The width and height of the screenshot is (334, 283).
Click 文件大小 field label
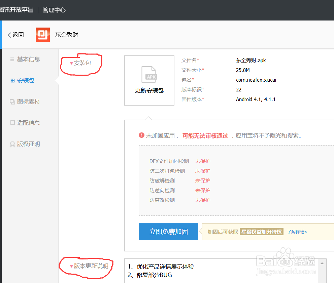(193, 70)
